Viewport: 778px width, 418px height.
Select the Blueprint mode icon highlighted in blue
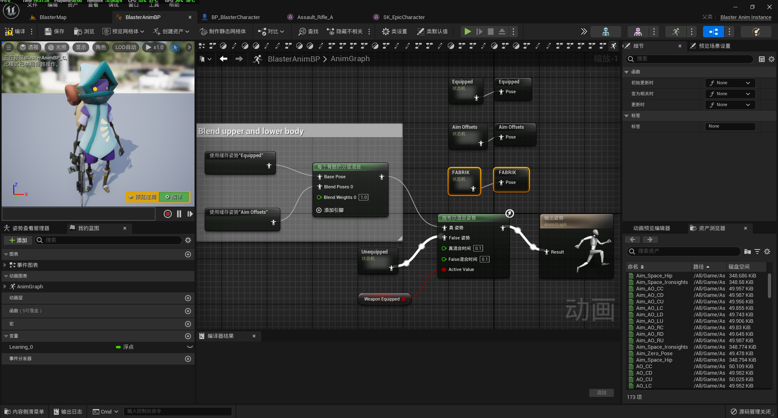click(713, 31)
